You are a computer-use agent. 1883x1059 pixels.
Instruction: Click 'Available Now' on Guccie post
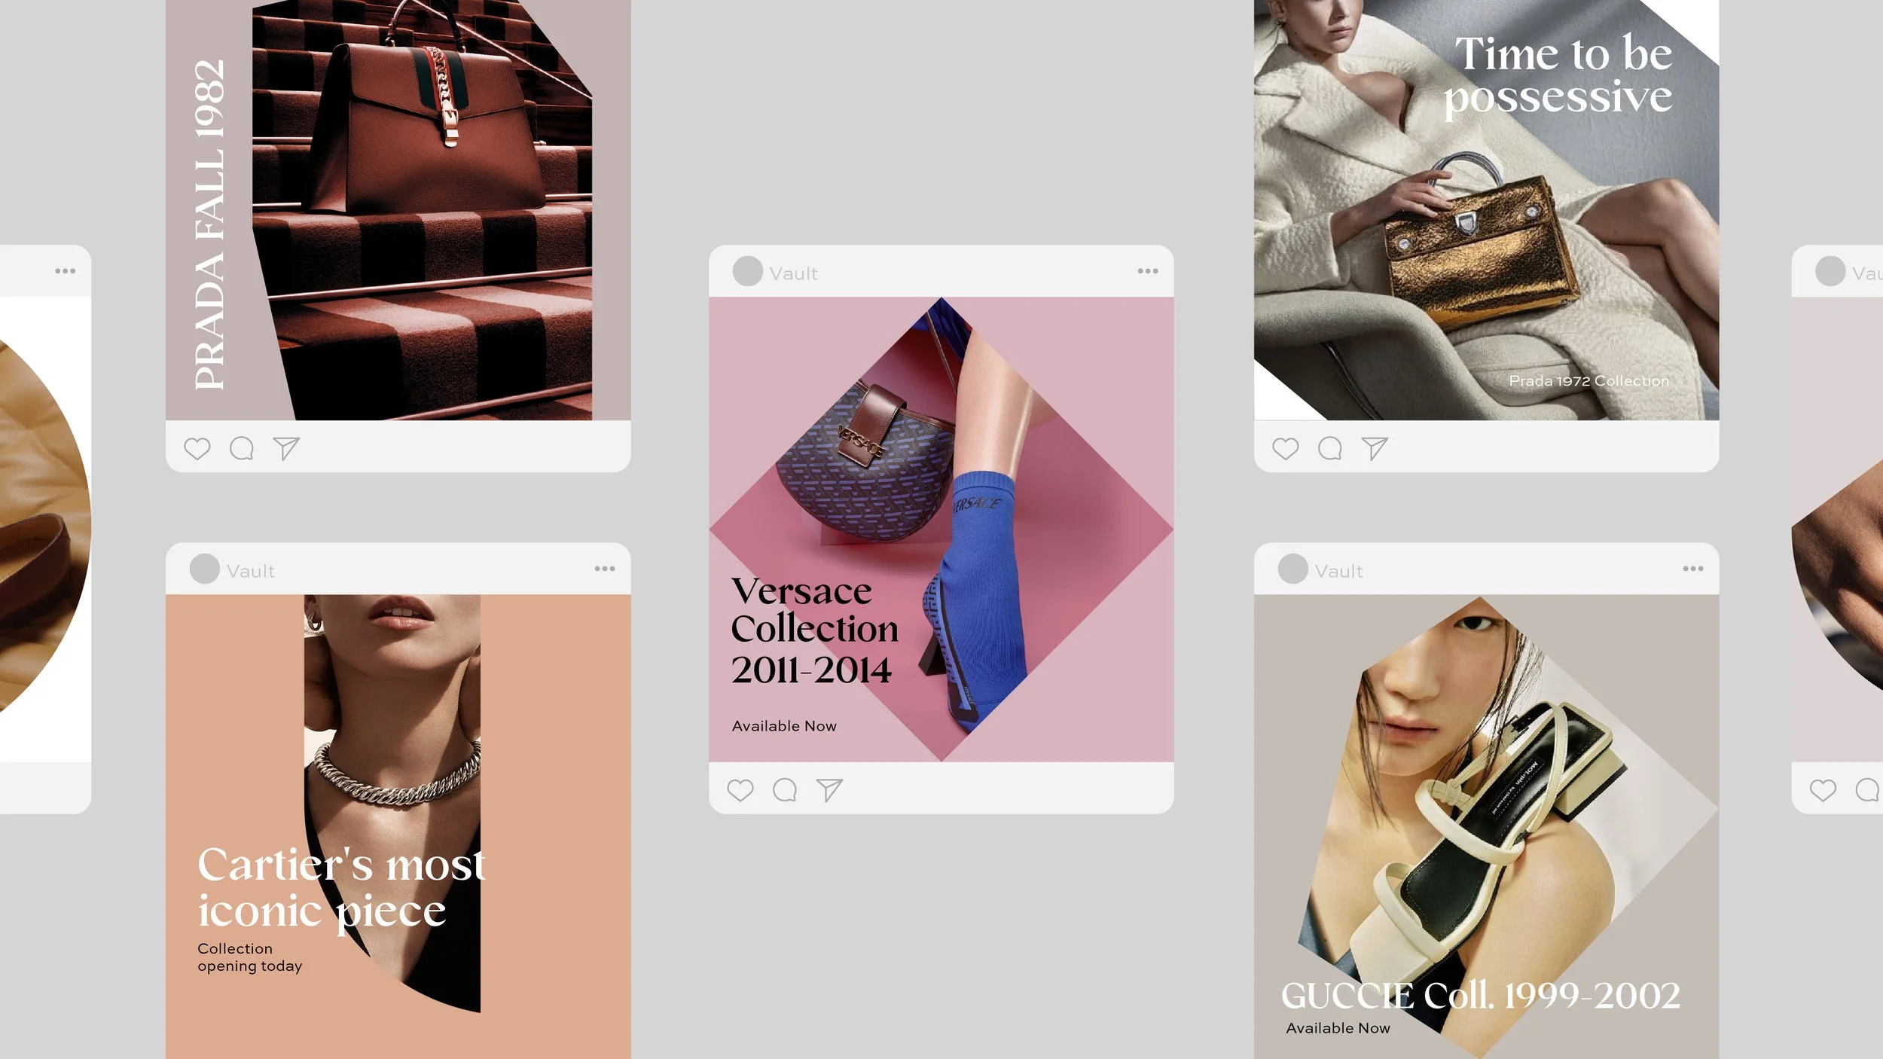tap(1338, 1028)
